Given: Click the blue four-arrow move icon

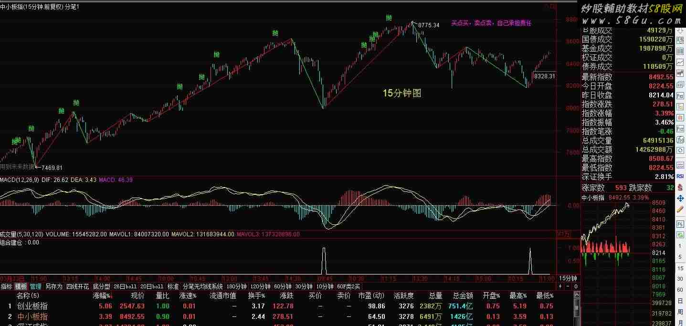Looking at the screenshot, I should (x=680, y=198).
